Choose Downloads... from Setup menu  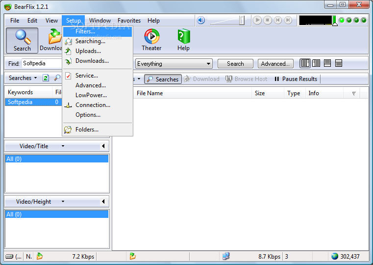98,61
